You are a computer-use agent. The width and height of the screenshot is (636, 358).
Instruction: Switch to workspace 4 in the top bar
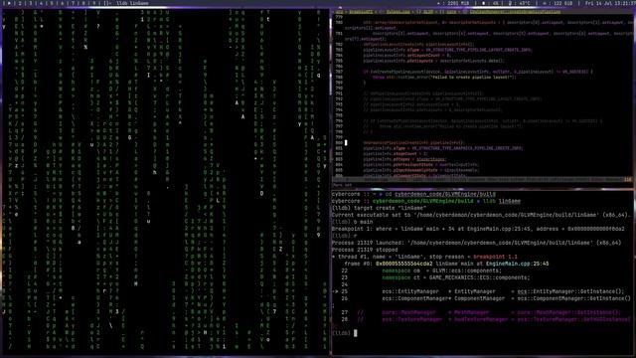(x=41, y=3)
